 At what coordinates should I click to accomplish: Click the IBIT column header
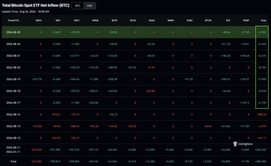[58, 20]
